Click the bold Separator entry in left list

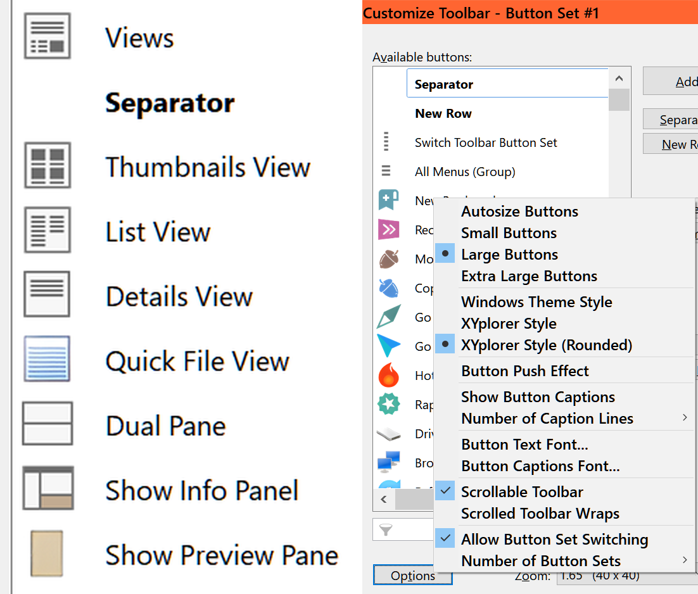[x=170, y=103]
